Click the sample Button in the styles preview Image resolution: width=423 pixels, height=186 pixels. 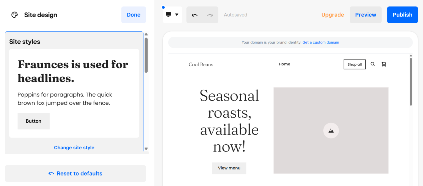(x=34, y=121)
